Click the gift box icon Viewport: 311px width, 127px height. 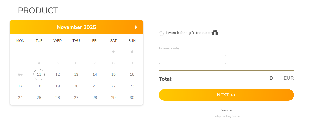pyautogui.click(x=215, y=33)
